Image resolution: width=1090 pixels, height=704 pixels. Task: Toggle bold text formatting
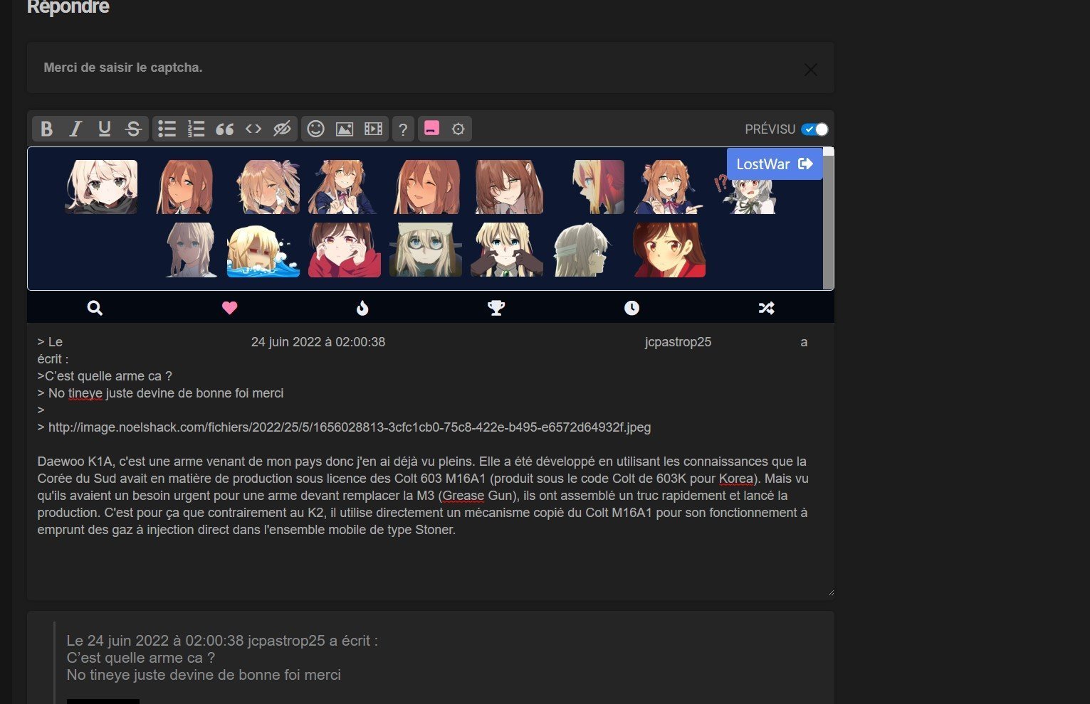pos(47,129)
